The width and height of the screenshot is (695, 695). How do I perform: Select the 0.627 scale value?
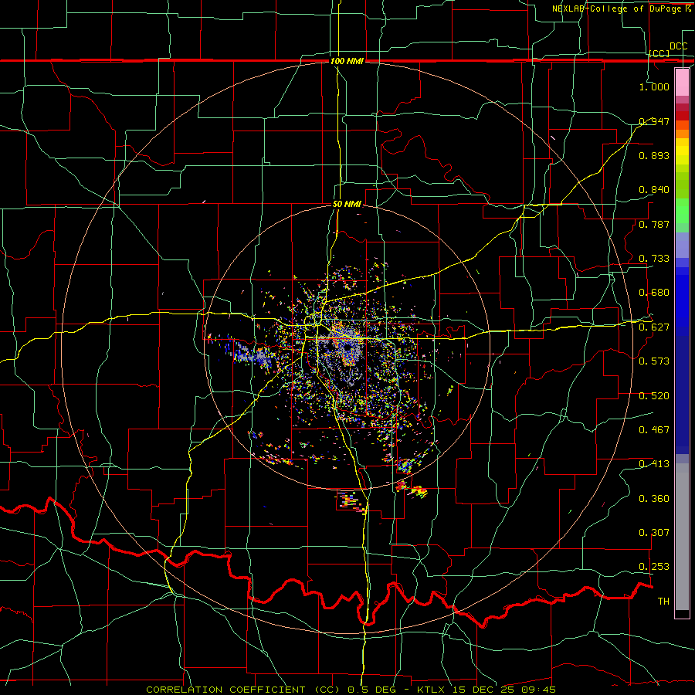pos(654,327)
